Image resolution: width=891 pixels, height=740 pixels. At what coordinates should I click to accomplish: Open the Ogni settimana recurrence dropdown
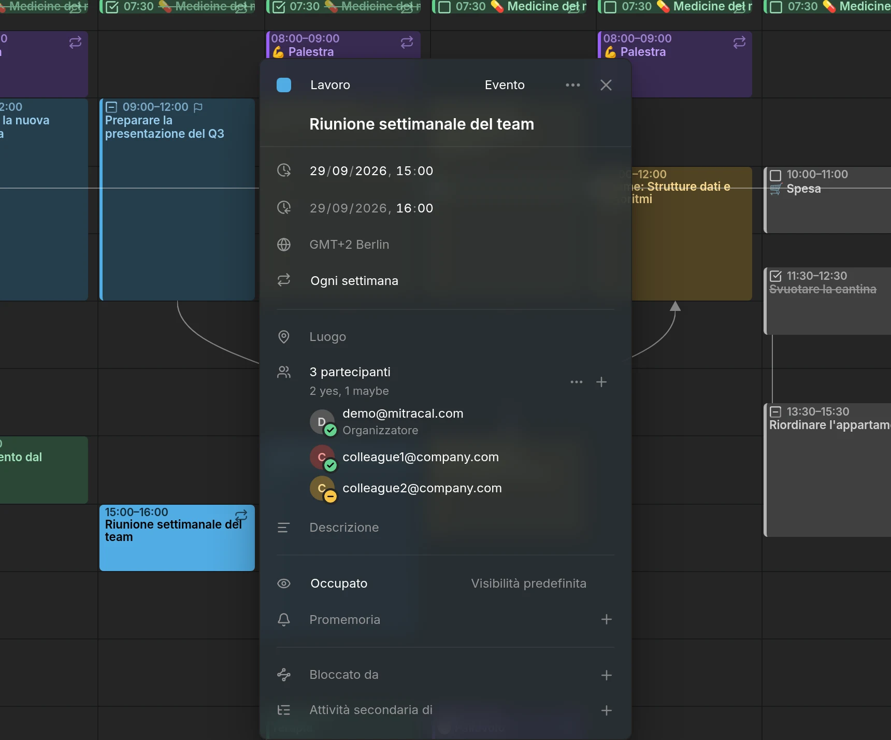click(354, 281)
